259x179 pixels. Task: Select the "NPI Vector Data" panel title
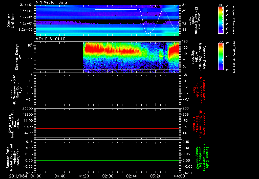(x=52, y=2)
